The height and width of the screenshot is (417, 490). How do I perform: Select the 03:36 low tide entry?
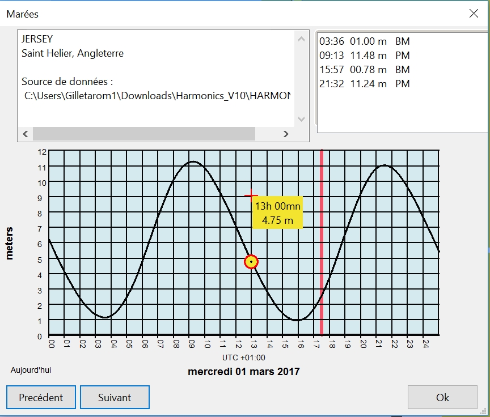[364, 41]
